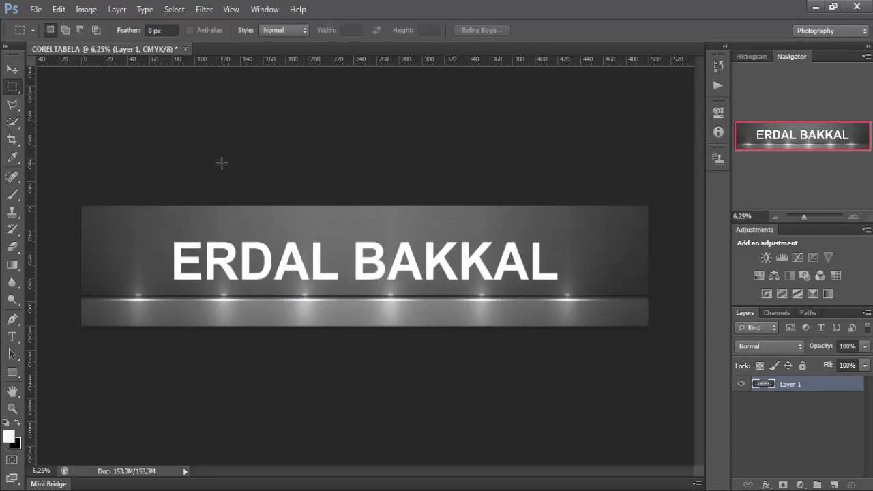Viewport: 873px width, 491px height.
Task: Choose Add to selection mode
Action: [x=65, y=30]
